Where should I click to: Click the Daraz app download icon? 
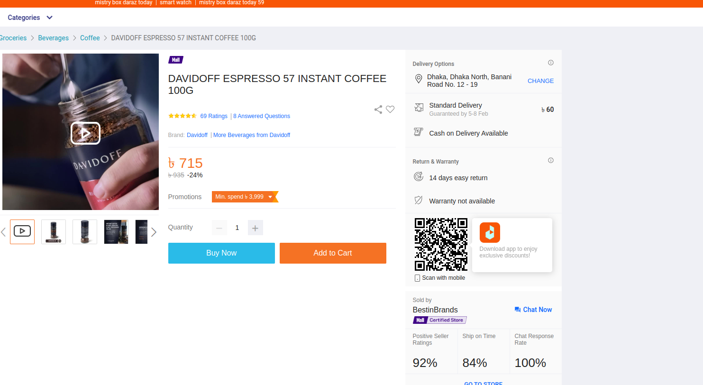[490, 232]
